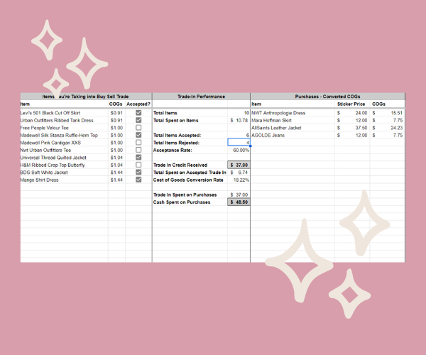Click the Trade In Credit Received amount cell
Image resolution: width=426 pixels, height=355 pixels.
239,165
